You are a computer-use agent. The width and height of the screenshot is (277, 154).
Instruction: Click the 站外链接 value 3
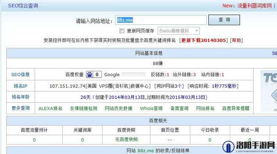pyautogui.click(x=194, y=75)
